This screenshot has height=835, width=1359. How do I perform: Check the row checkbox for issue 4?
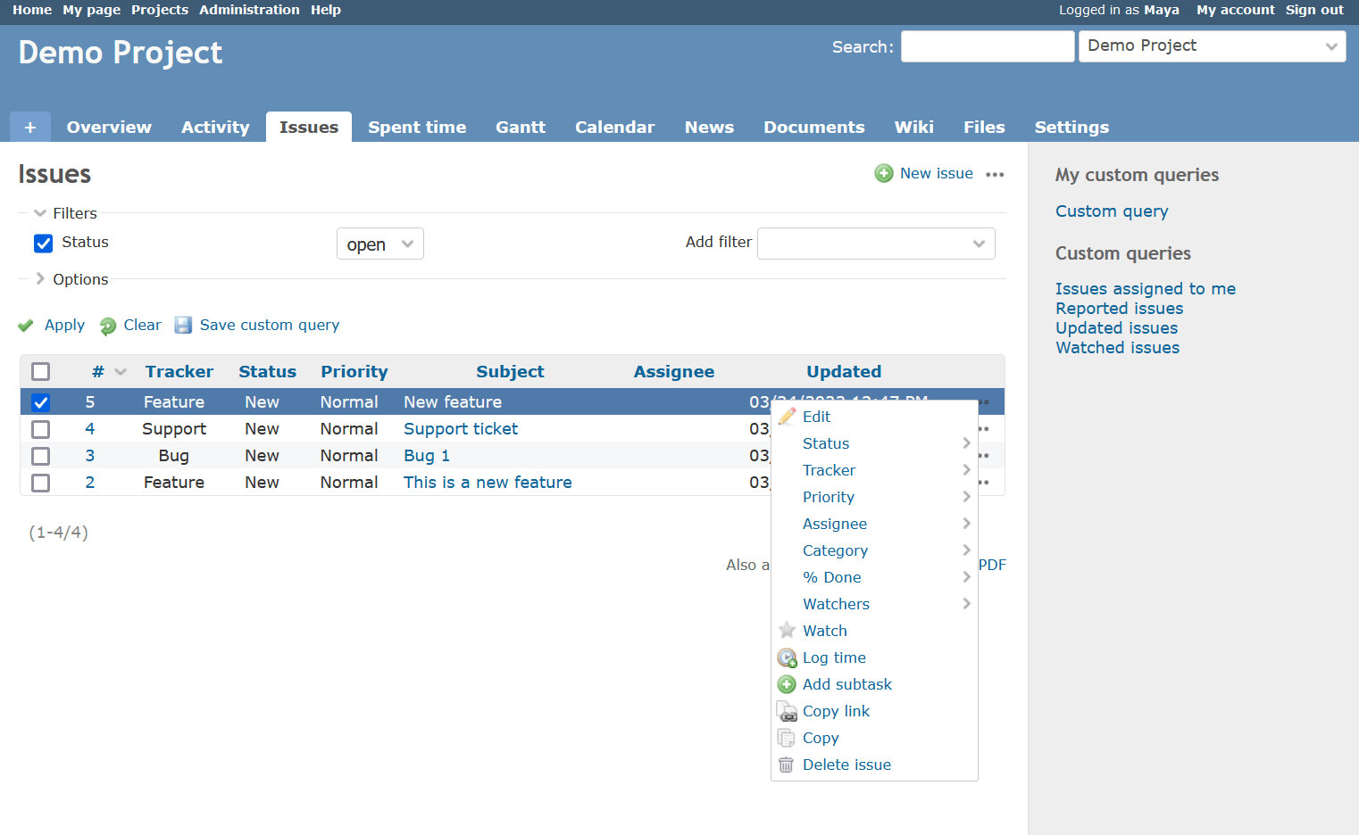[x=40, y=429]
